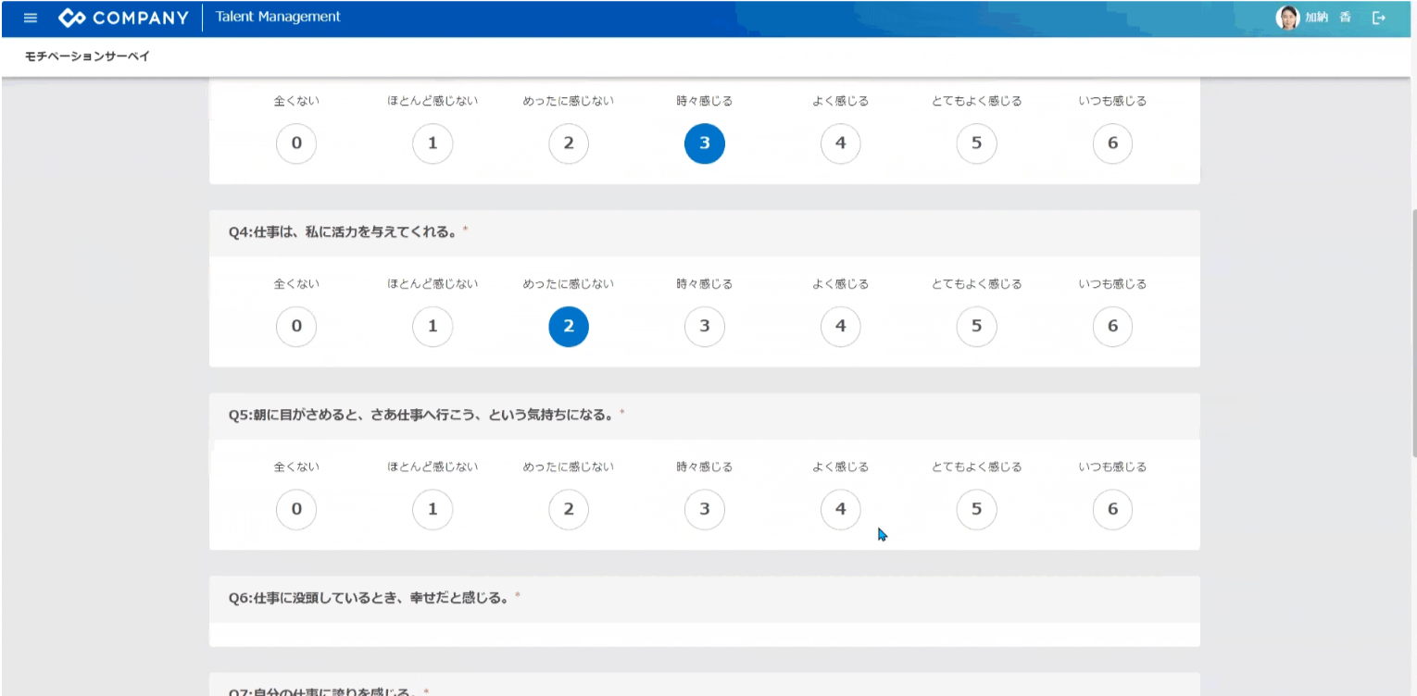Click the モチベーションサーベイ page title
1417x696 pixels.
[87, 56]
